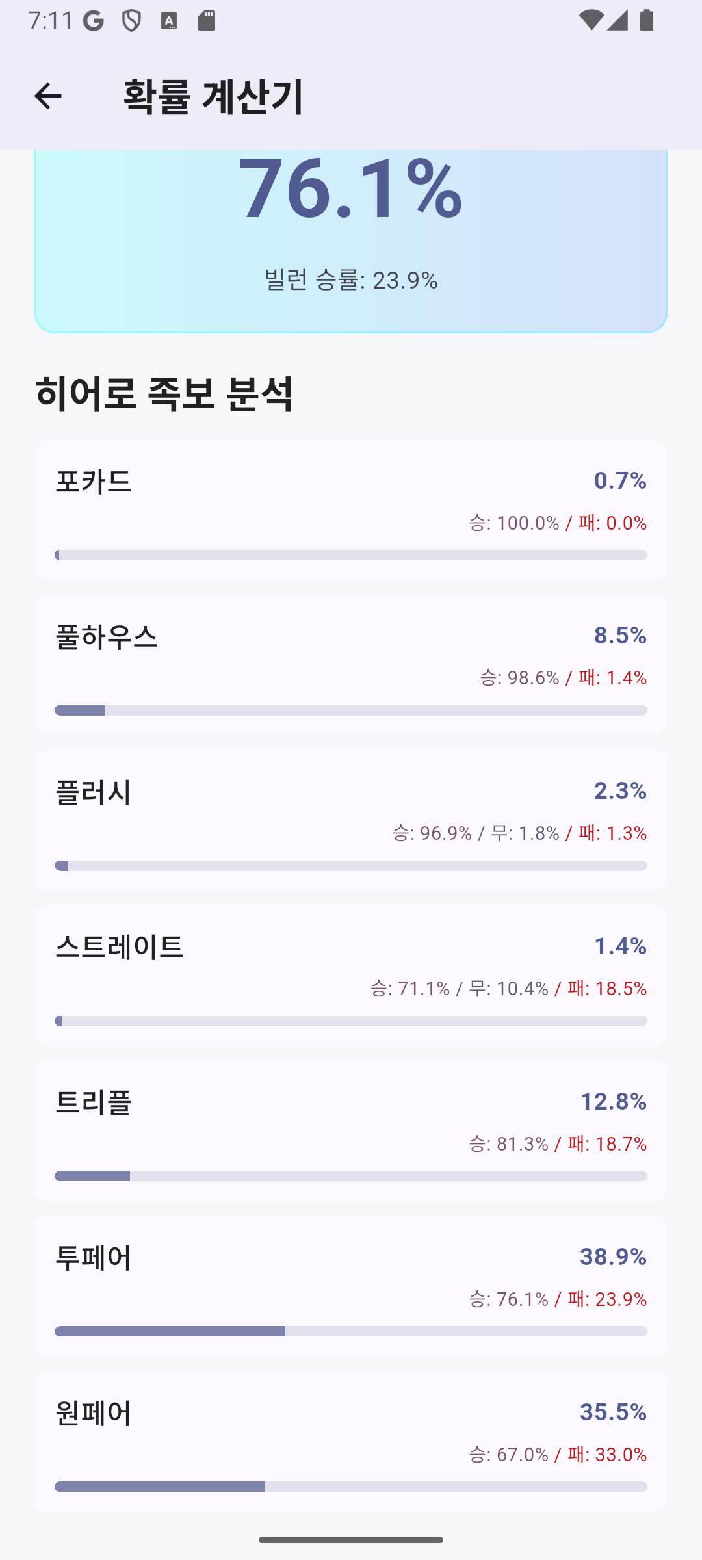Screen dimensions: 702x1560
Task: Tap the 히어로 족보 분석 heading
Action: 164,394
